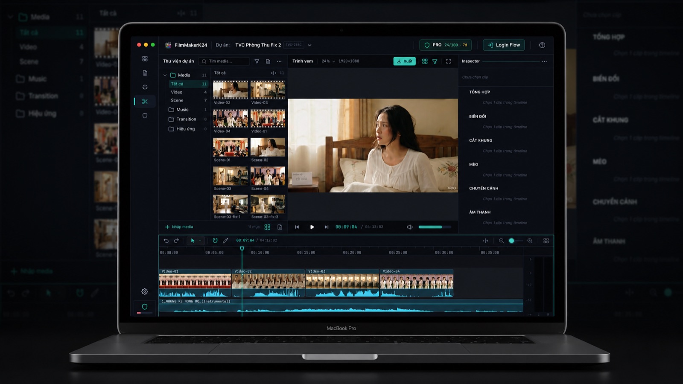
Task: Select the NHUNG KE MONG MO audio track
Action: point(341,306)
